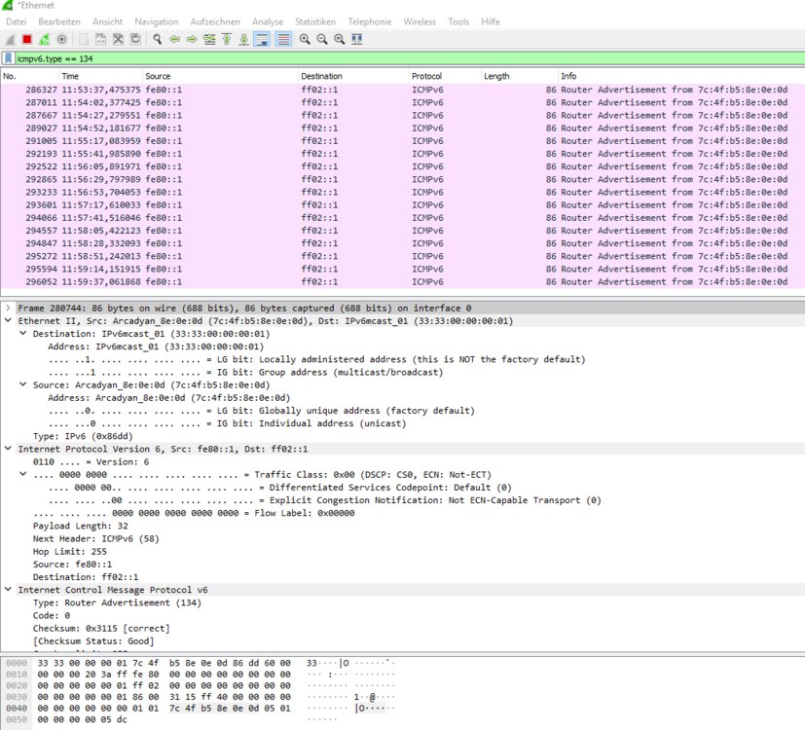Zoom in on packet list text
This screenshot has height=730, width=805.
(305, 39)
